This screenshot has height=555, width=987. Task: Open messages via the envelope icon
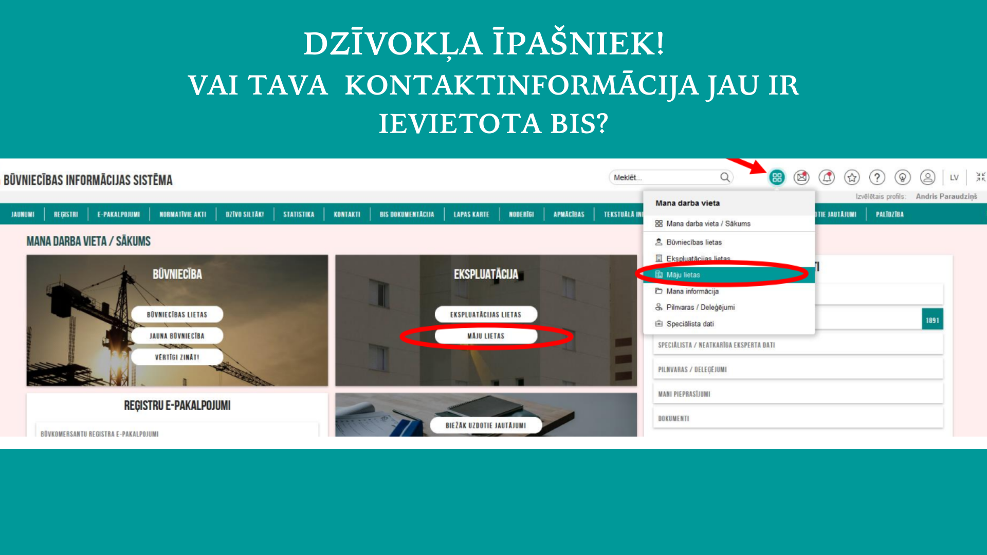tap(802, 177)
